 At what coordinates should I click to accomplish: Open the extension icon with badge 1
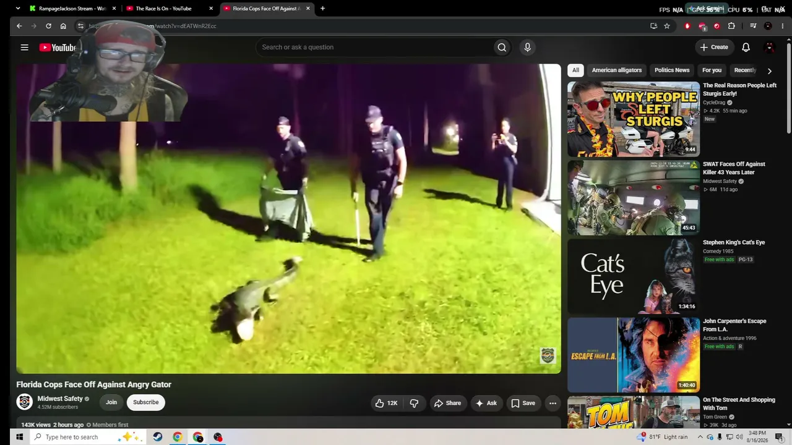[702, 26]
